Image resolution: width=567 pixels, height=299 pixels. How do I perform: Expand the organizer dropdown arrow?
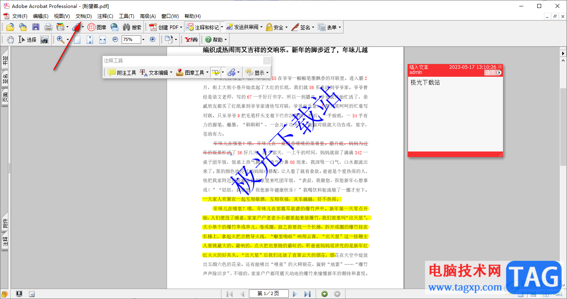pyautogui.click(x=68, y=27)
